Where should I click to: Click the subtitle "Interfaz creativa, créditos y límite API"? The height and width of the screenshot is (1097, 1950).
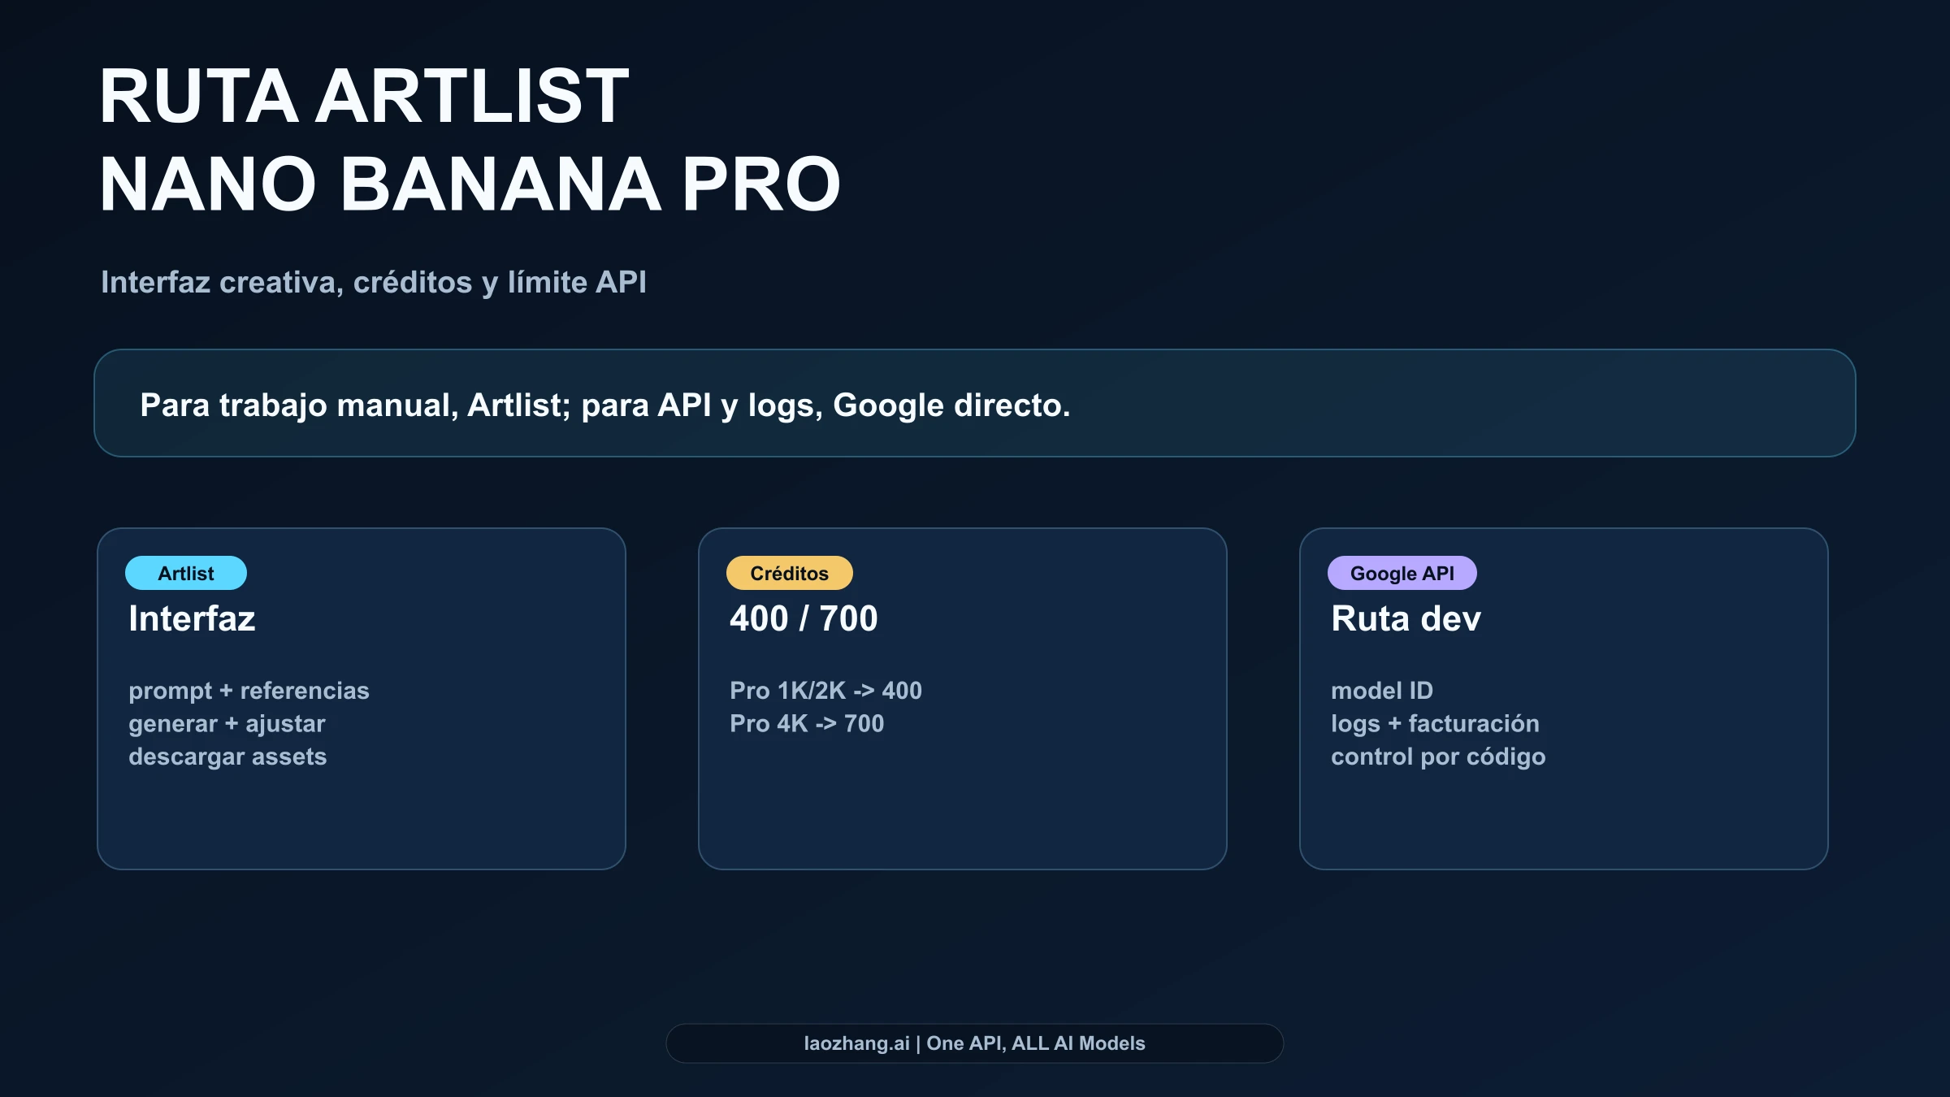click(373, 282)
